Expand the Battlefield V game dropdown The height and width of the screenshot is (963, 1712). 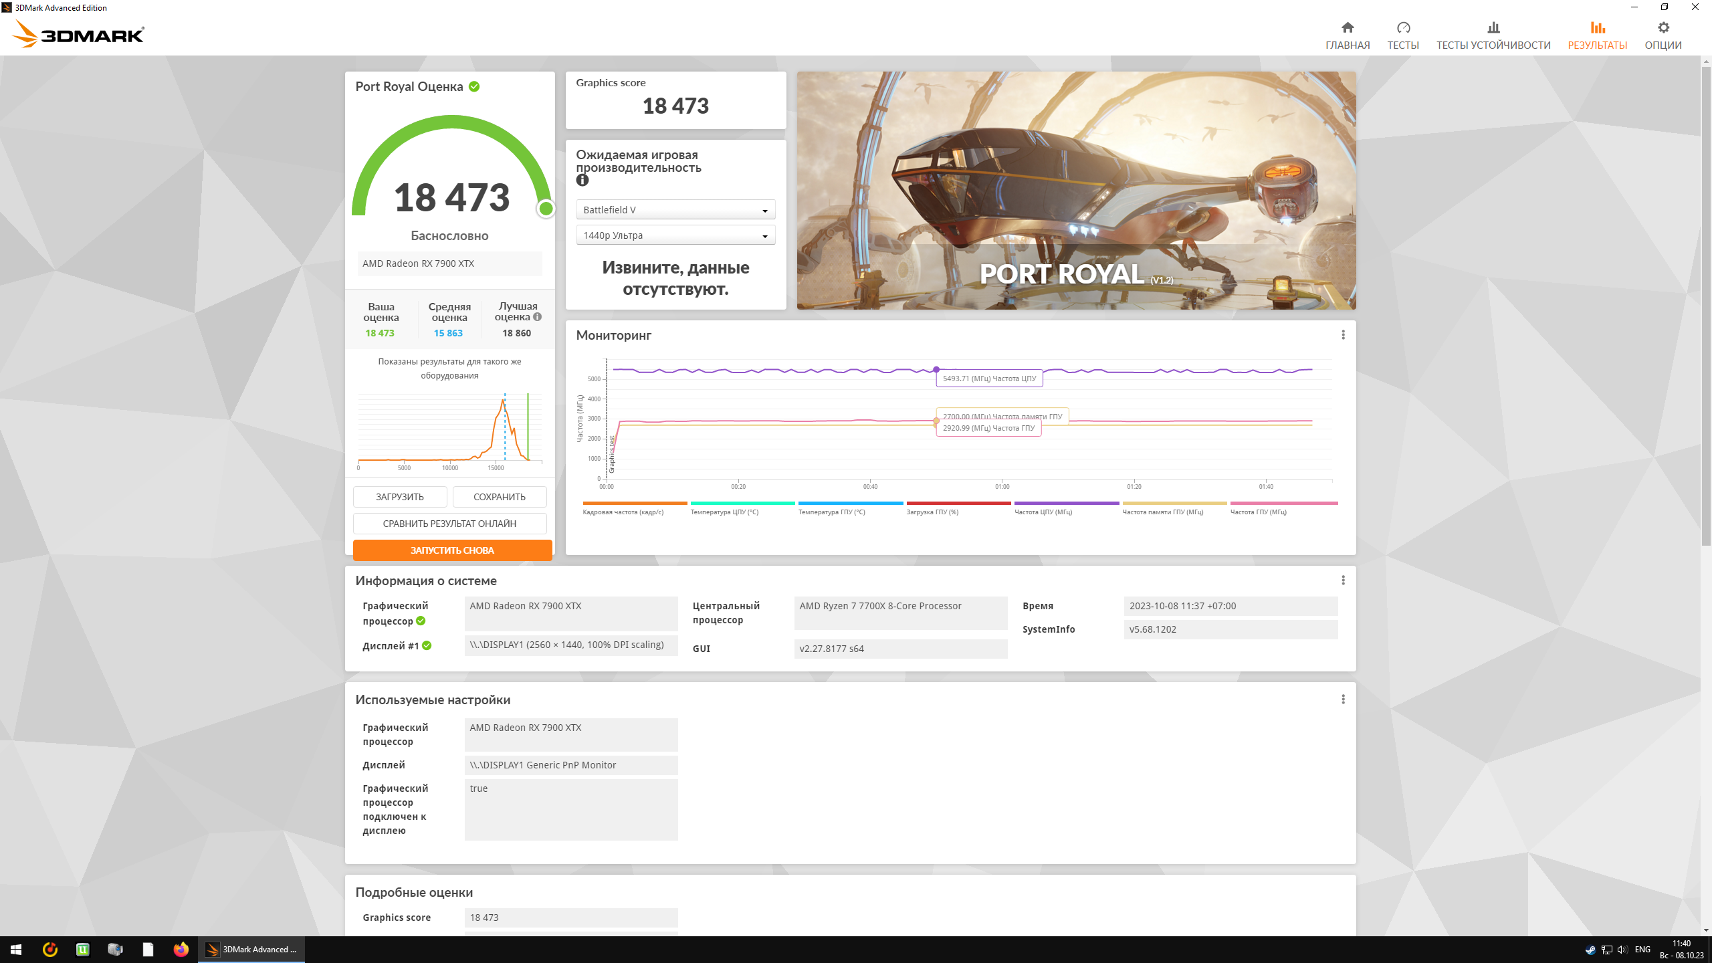675,210
